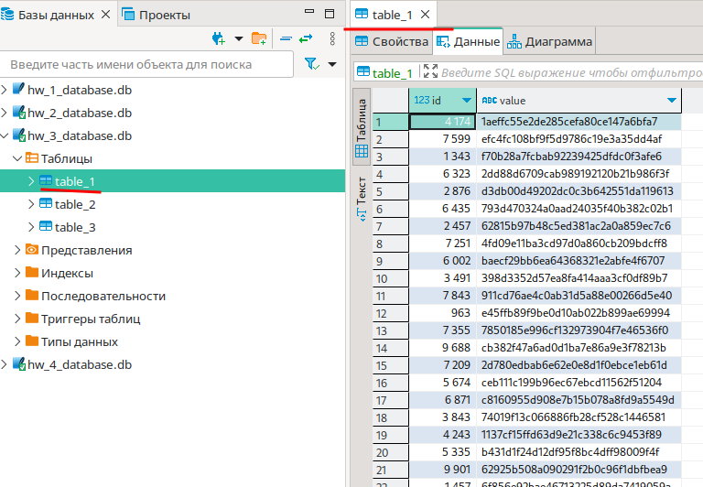Click cell value baecf29bb6ea64368321e2abfe4f6707
This screenshot has width=703, height=487.
tap(579, 261)
